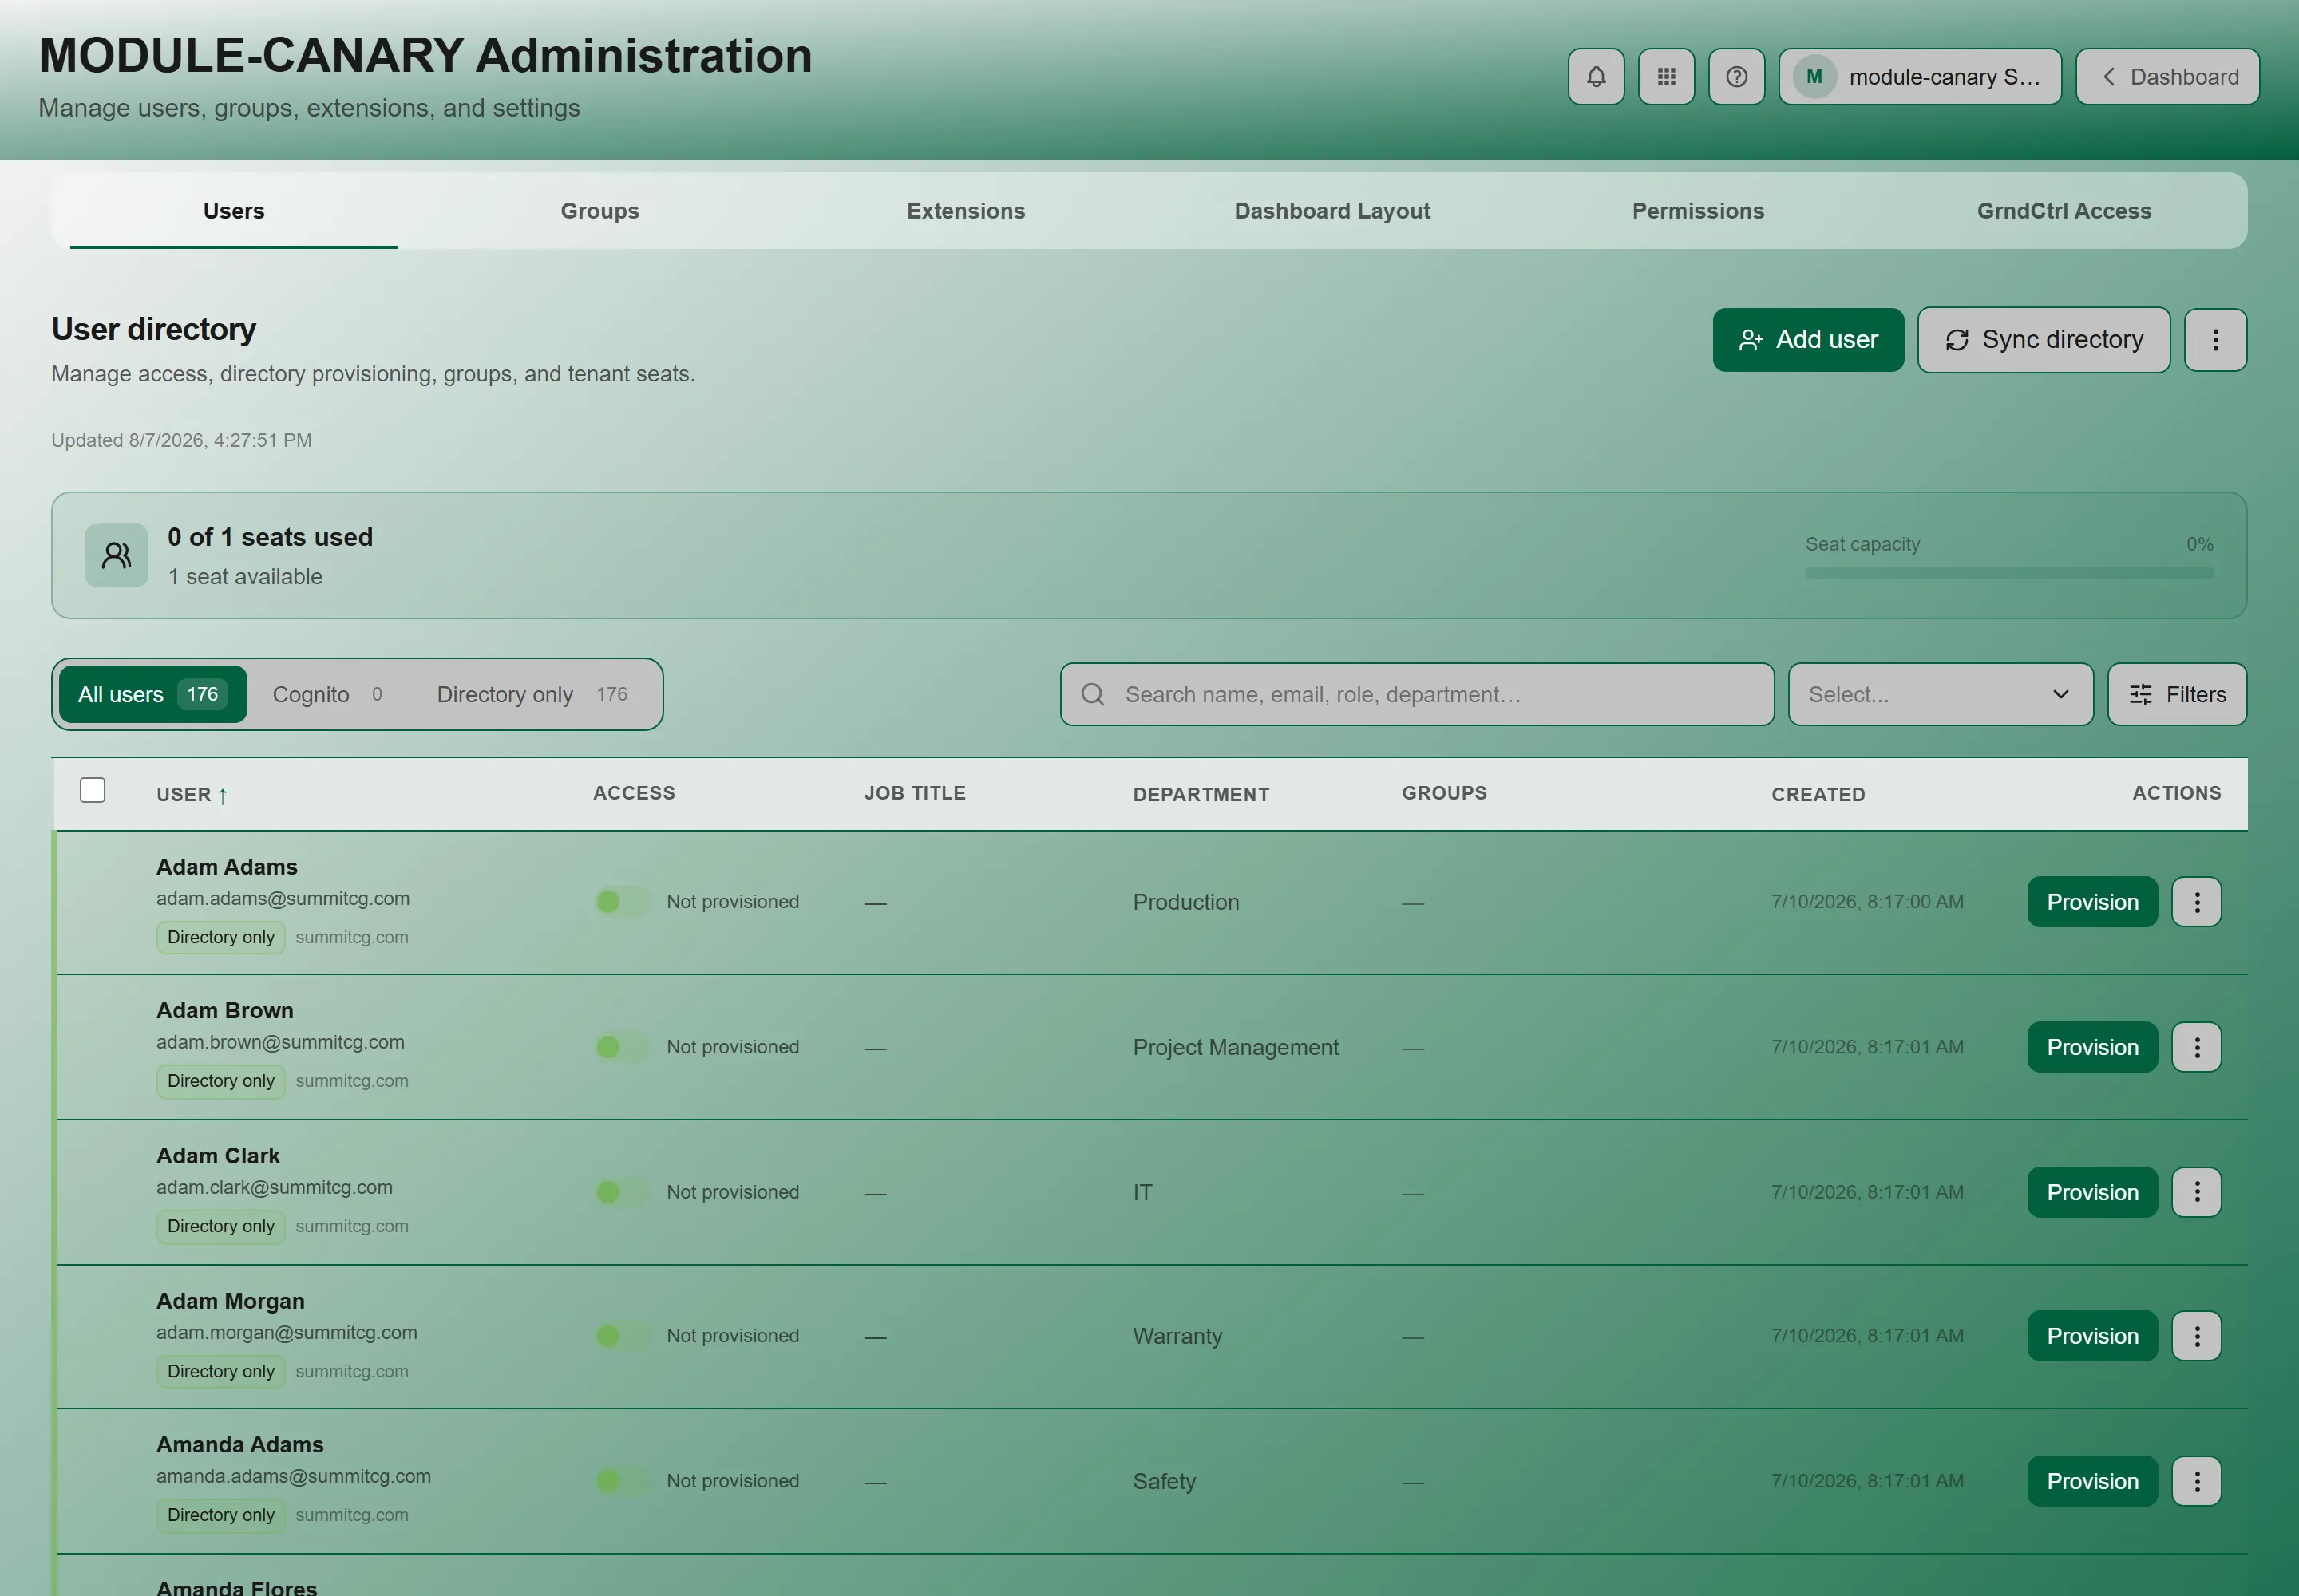Open the apps grid launcher
Image resolution: width=2299 pixels, height=1596 pixels.
1666,77
